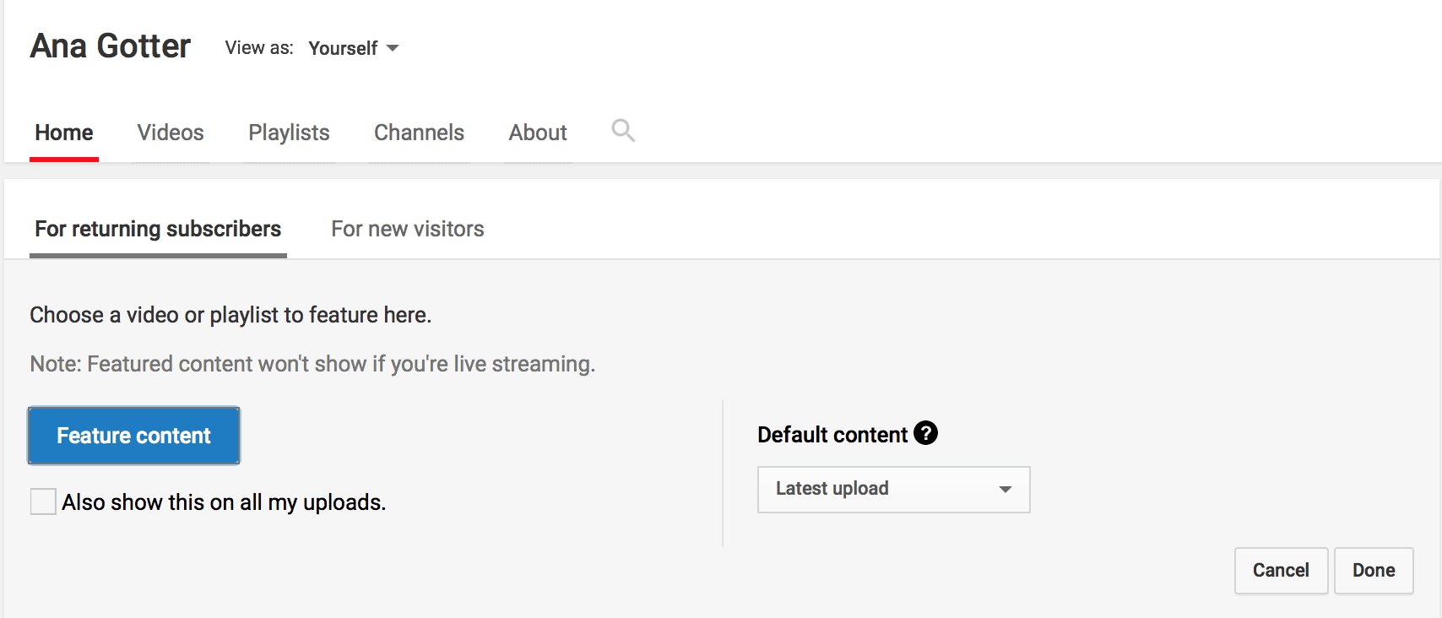The height and width of the screenshot is (618, 1442).
Task: Click the View as dropdown arrow
Action: [393, 48]
